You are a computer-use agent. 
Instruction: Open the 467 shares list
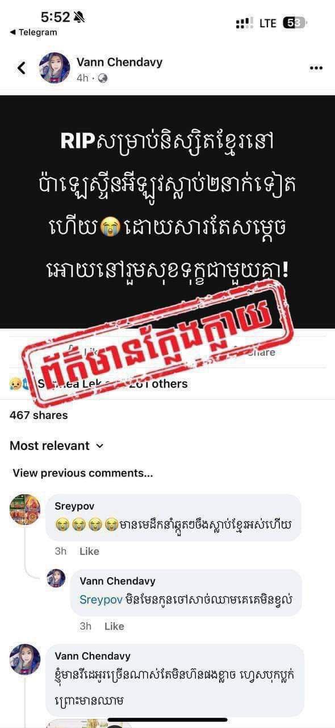[39, 415]
